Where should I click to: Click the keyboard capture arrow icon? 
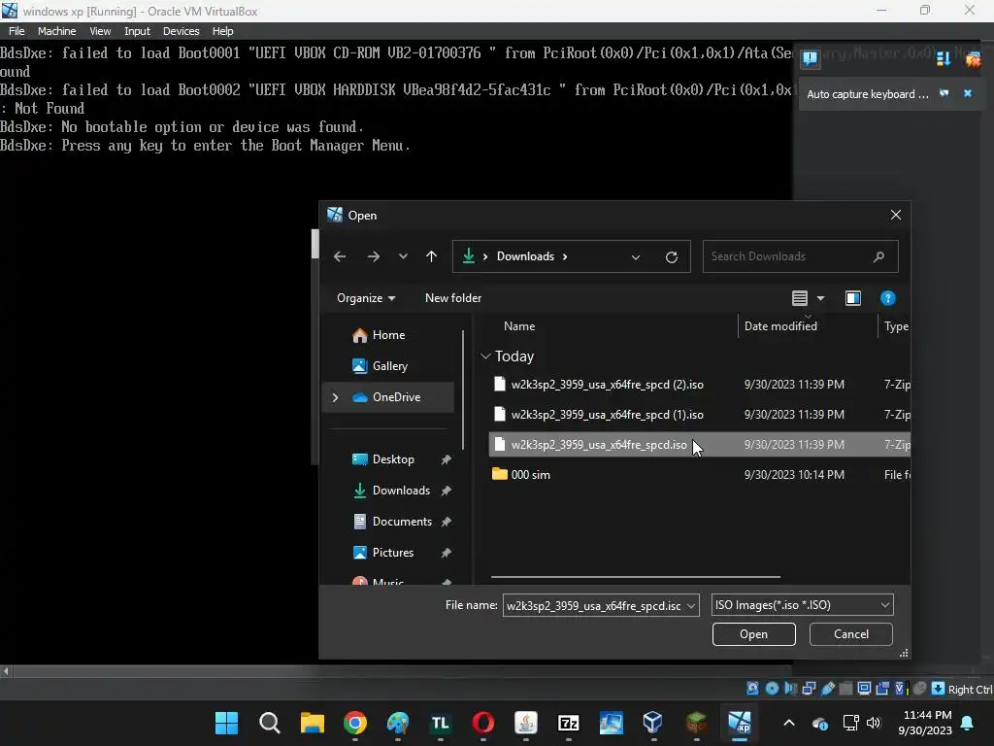pos(939,689)
